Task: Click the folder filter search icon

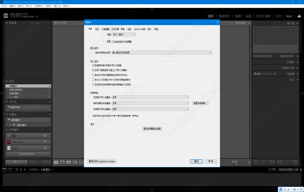Action: pyautogui.click(x=9, y=107)
